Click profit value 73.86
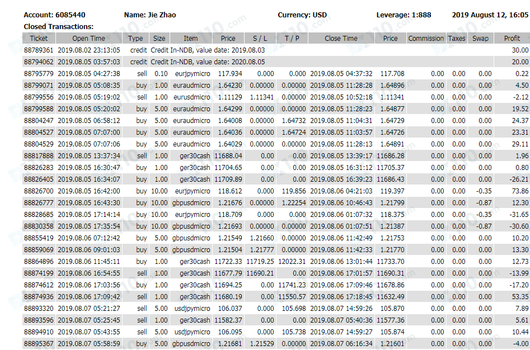This screenshot has width=530, height=350. [520, 191]
